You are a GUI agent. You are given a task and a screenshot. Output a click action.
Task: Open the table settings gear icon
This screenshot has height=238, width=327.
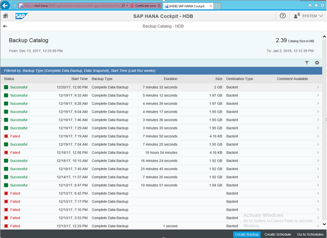pos(317,63)
